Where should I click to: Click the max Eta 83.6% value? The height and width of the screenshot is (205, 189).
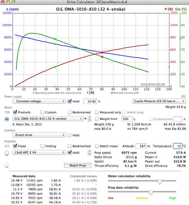[x=175, y=129]
